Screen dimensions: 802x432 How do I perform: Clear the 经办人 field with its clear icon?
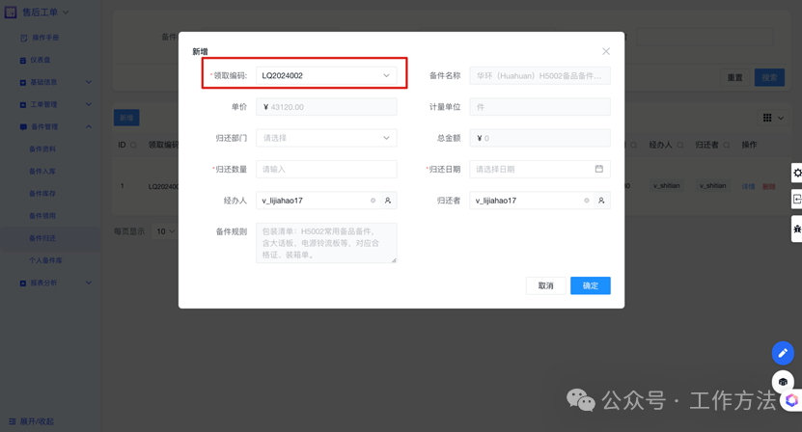373,201
